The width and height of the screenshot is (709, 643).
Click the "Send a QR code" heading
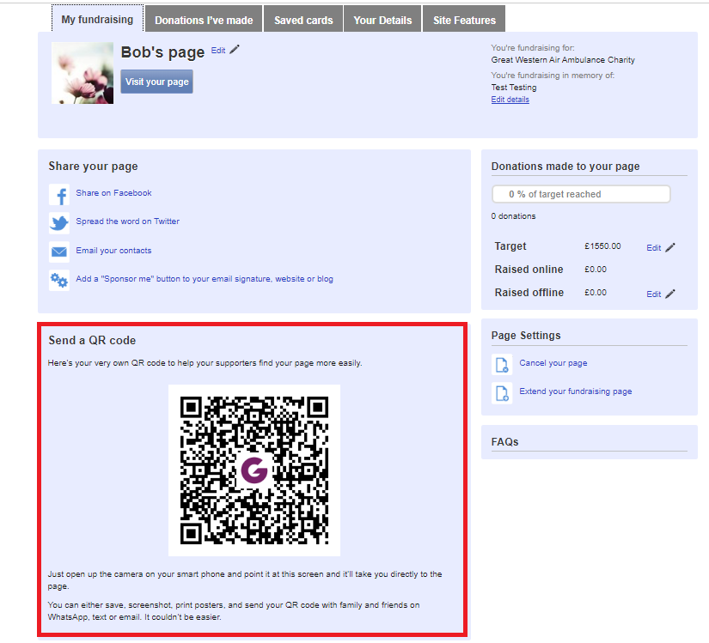tap(92, 341)
